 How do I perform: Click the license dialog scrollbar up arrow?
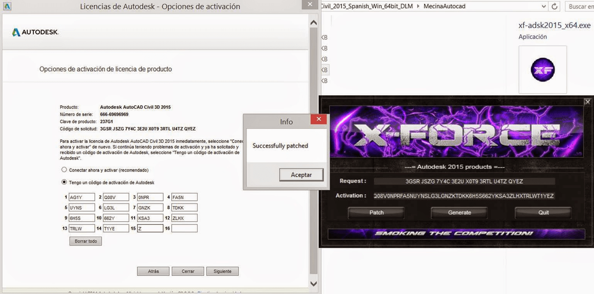coord(313,23)
